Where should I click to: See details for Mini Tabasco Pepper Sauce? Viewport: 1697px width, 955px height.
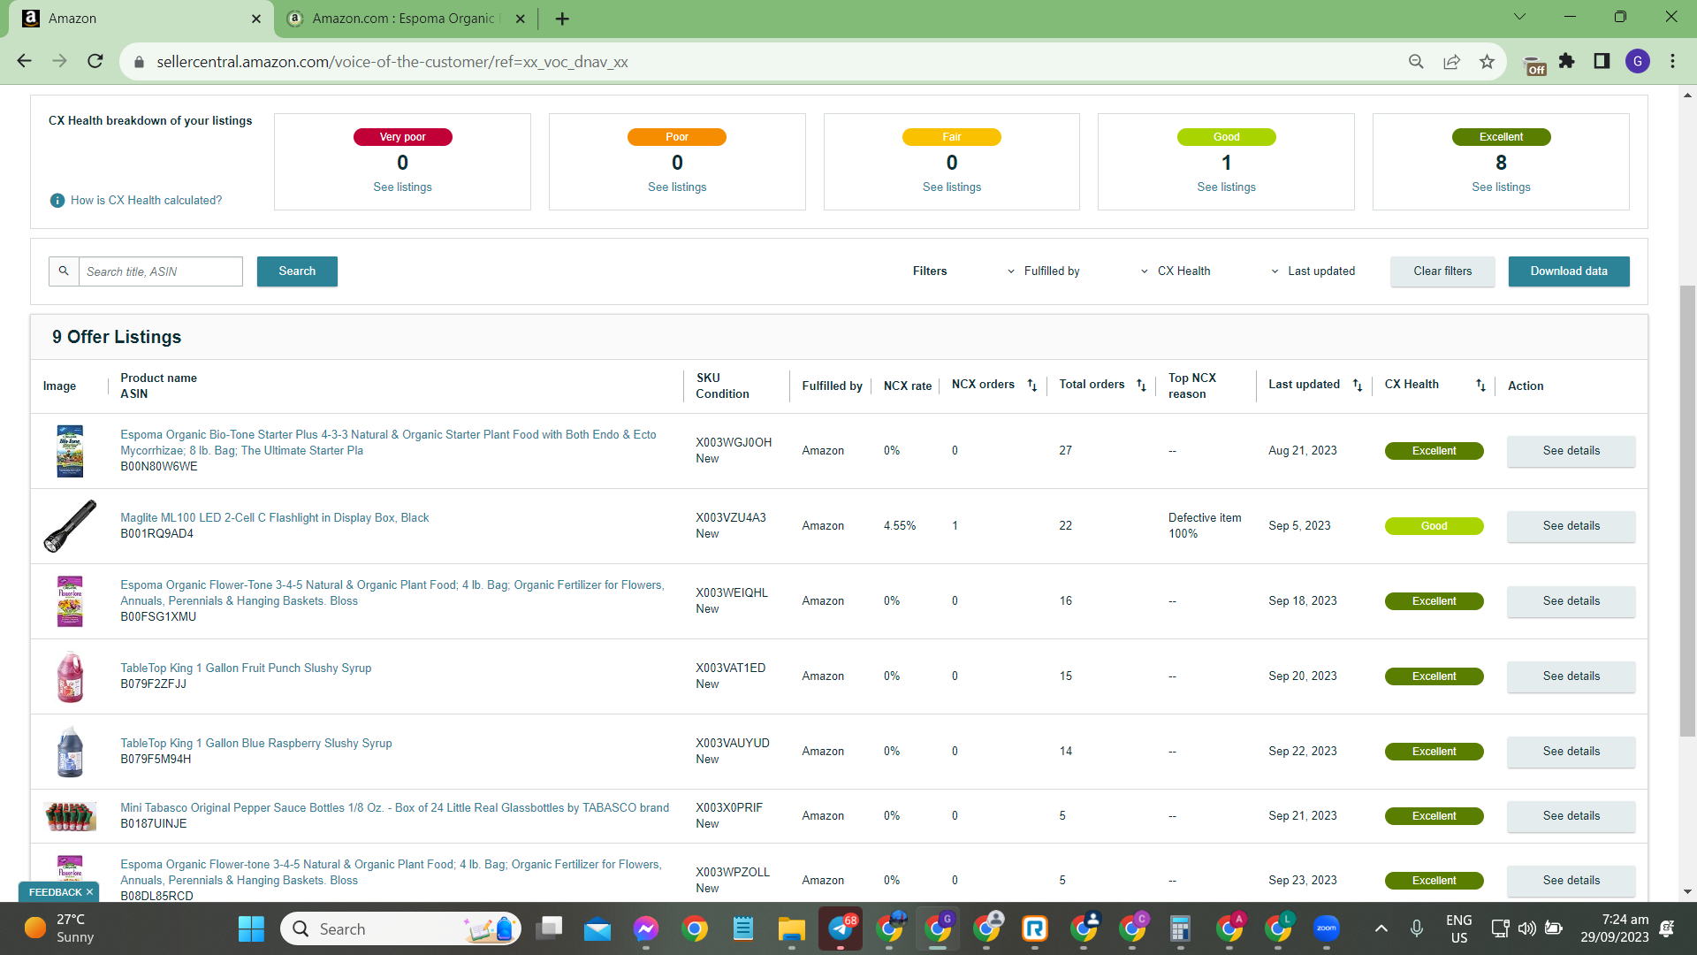point(1571,816)
